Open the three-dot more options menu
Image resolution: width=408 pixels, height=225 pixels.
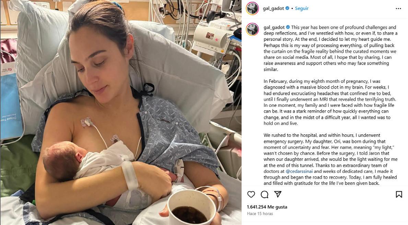pos(398,9)
